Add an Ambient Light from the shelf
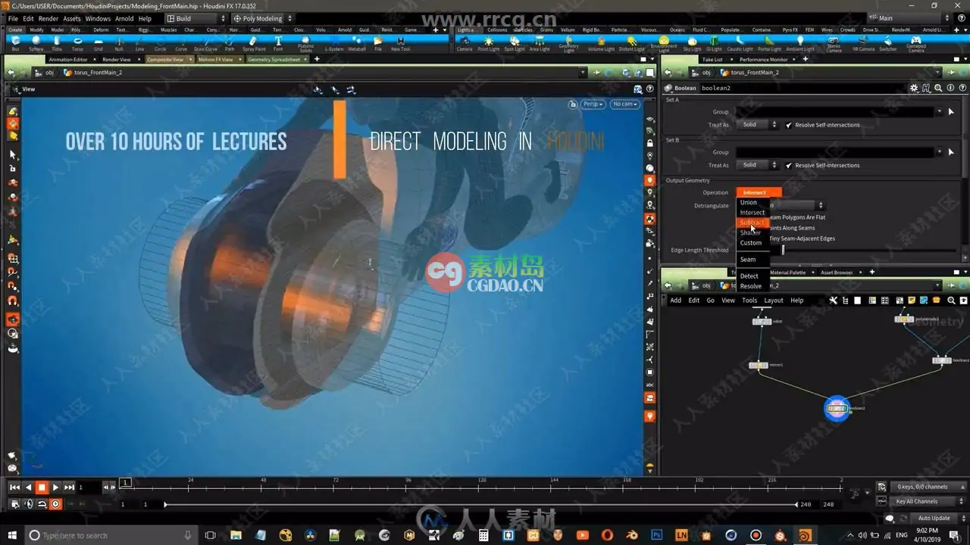Viewport: 970px width, 545px height. (799, 43)
